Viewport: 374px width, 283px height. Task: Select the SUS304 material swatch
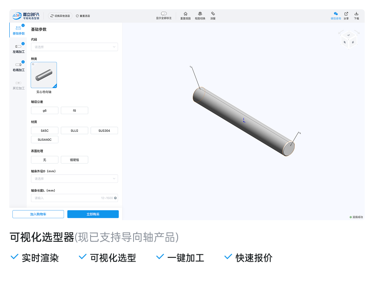point(104,130)
